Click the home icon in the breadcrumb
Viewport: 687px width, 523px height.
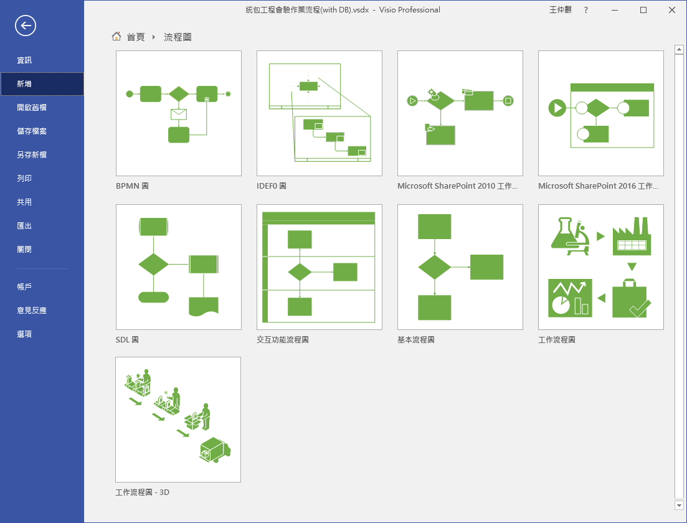116,36
